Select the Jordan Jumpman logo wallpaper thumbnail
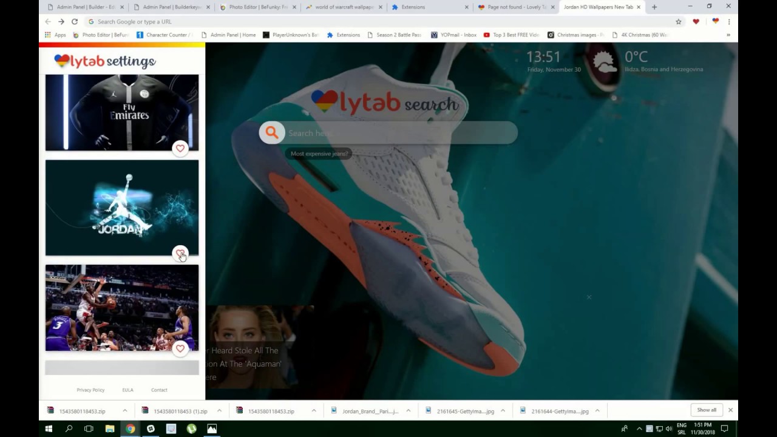The width and height of the screenshot is (777, 437). pos(122,208)
